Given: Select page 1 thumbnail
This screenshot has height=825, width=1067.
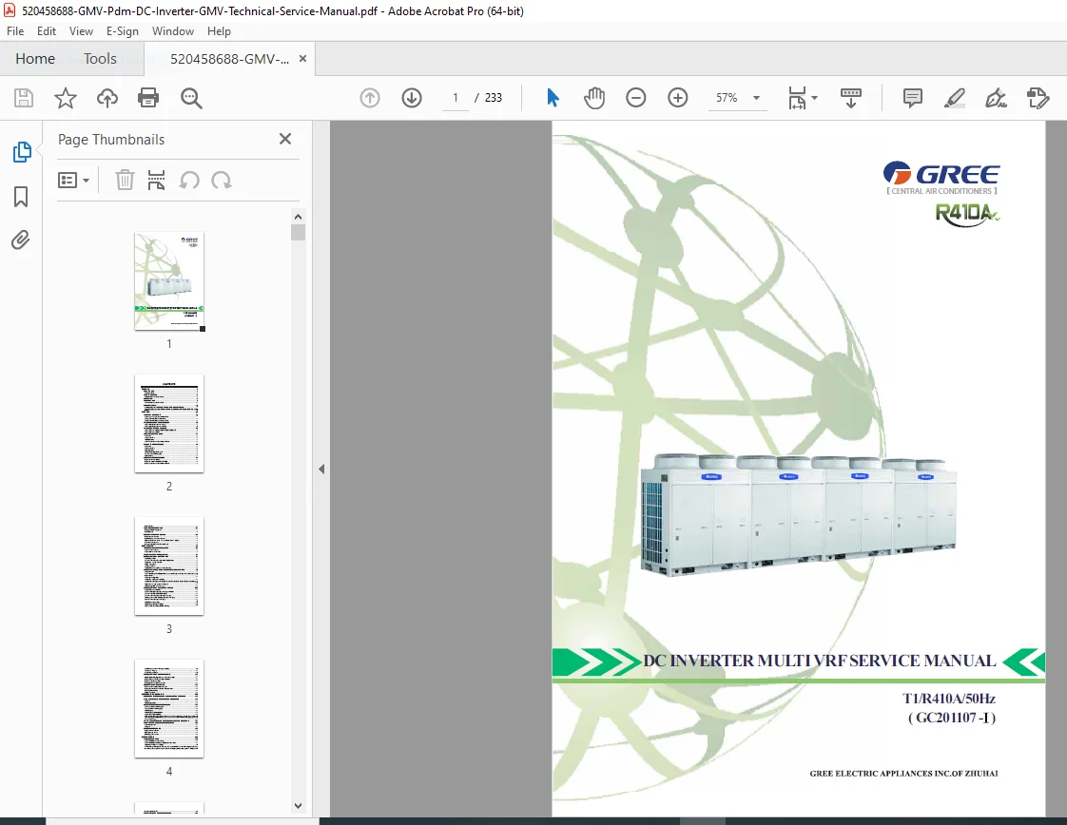Looking at the screenshot, I should (x=169, y=281).
